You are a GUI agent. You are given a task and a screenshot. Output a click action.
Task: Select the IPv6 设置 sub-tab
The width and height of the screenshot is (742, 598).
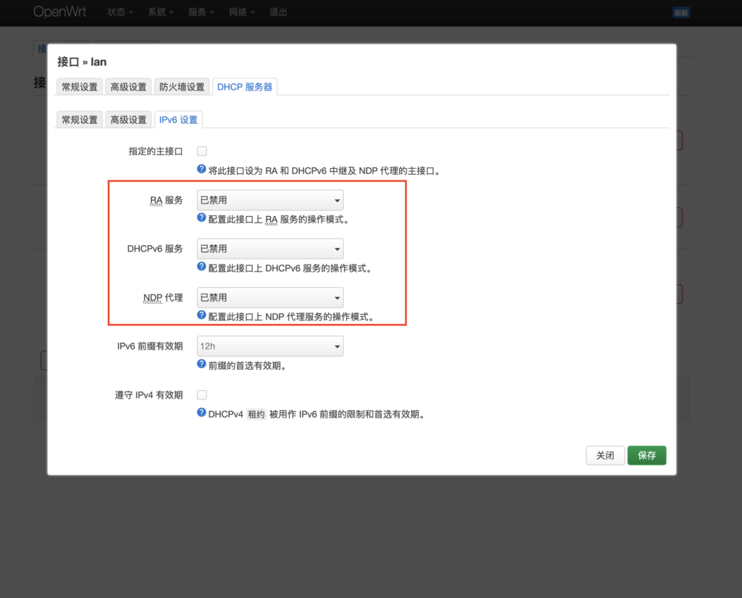pos(178,120)
